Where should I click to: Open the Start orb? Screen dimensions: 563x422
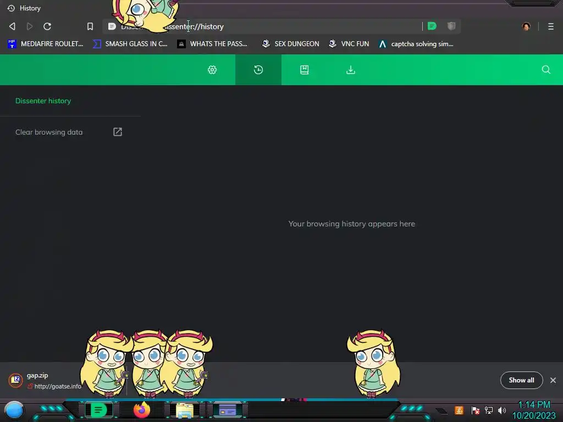[x=14, y=410]
